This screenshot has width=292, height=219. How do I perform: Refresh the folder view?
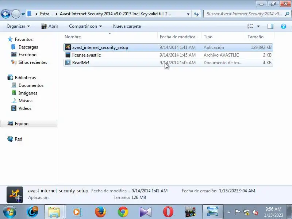coord(196,14)
